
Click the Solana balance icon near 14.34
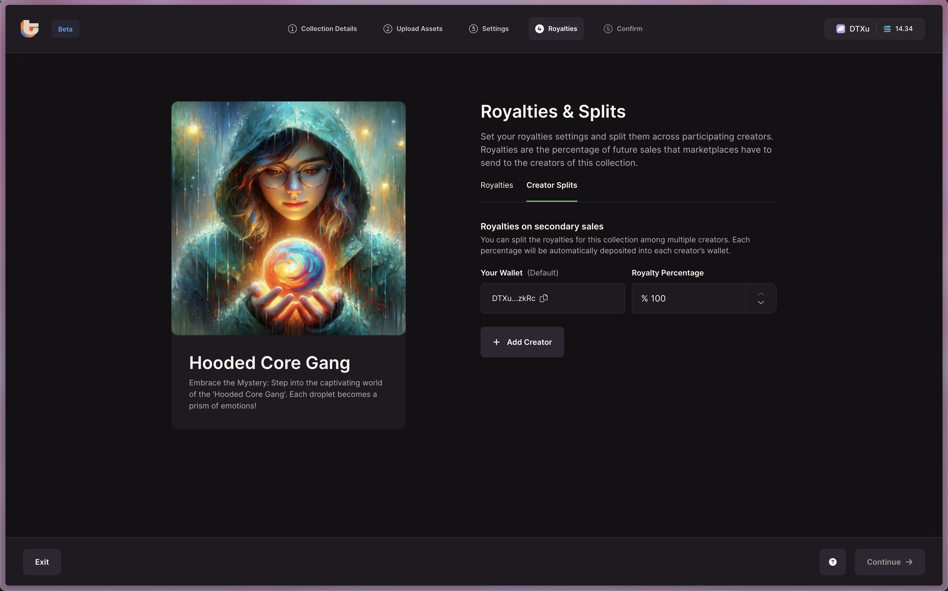pyautogui.click(x=887, y=29)
